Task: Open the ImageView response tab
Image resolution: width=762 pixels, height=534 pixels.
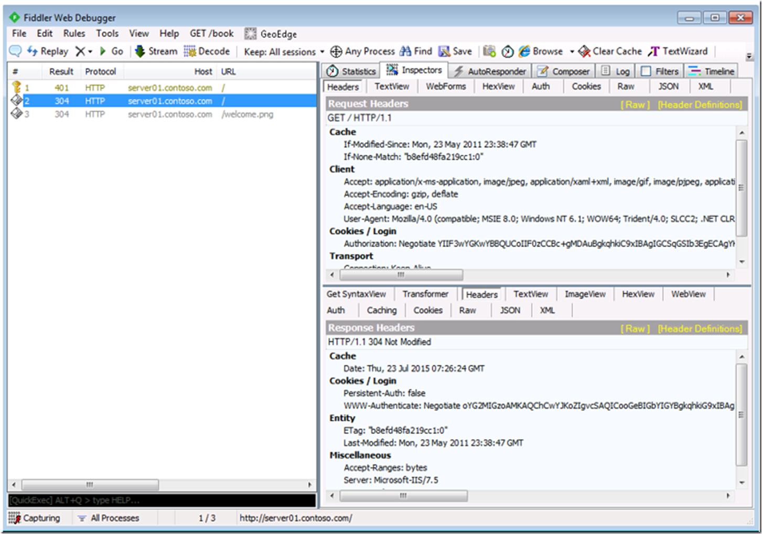Action: tap(585, 294)
